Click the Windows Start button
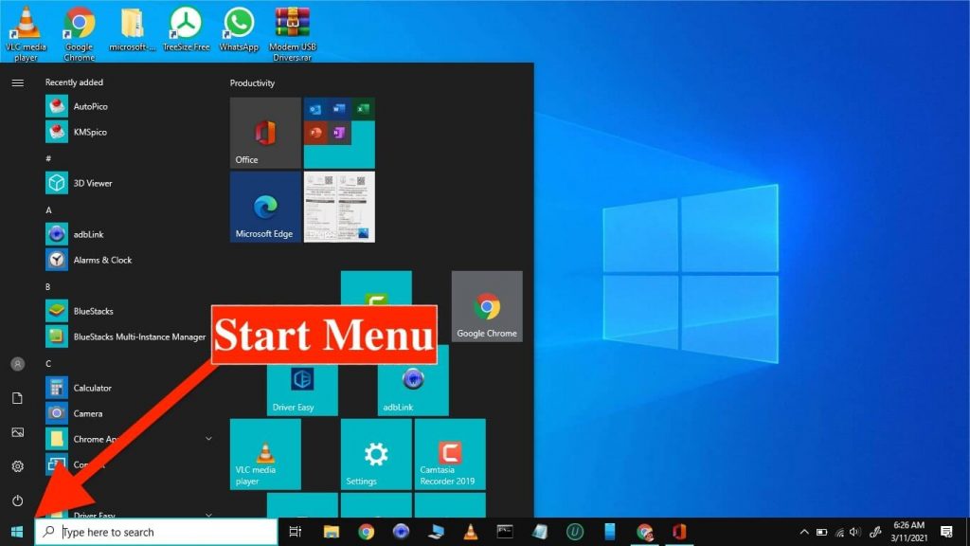Image resolution: width=970 pixels, height=546 pixels. tap(16, 532)
